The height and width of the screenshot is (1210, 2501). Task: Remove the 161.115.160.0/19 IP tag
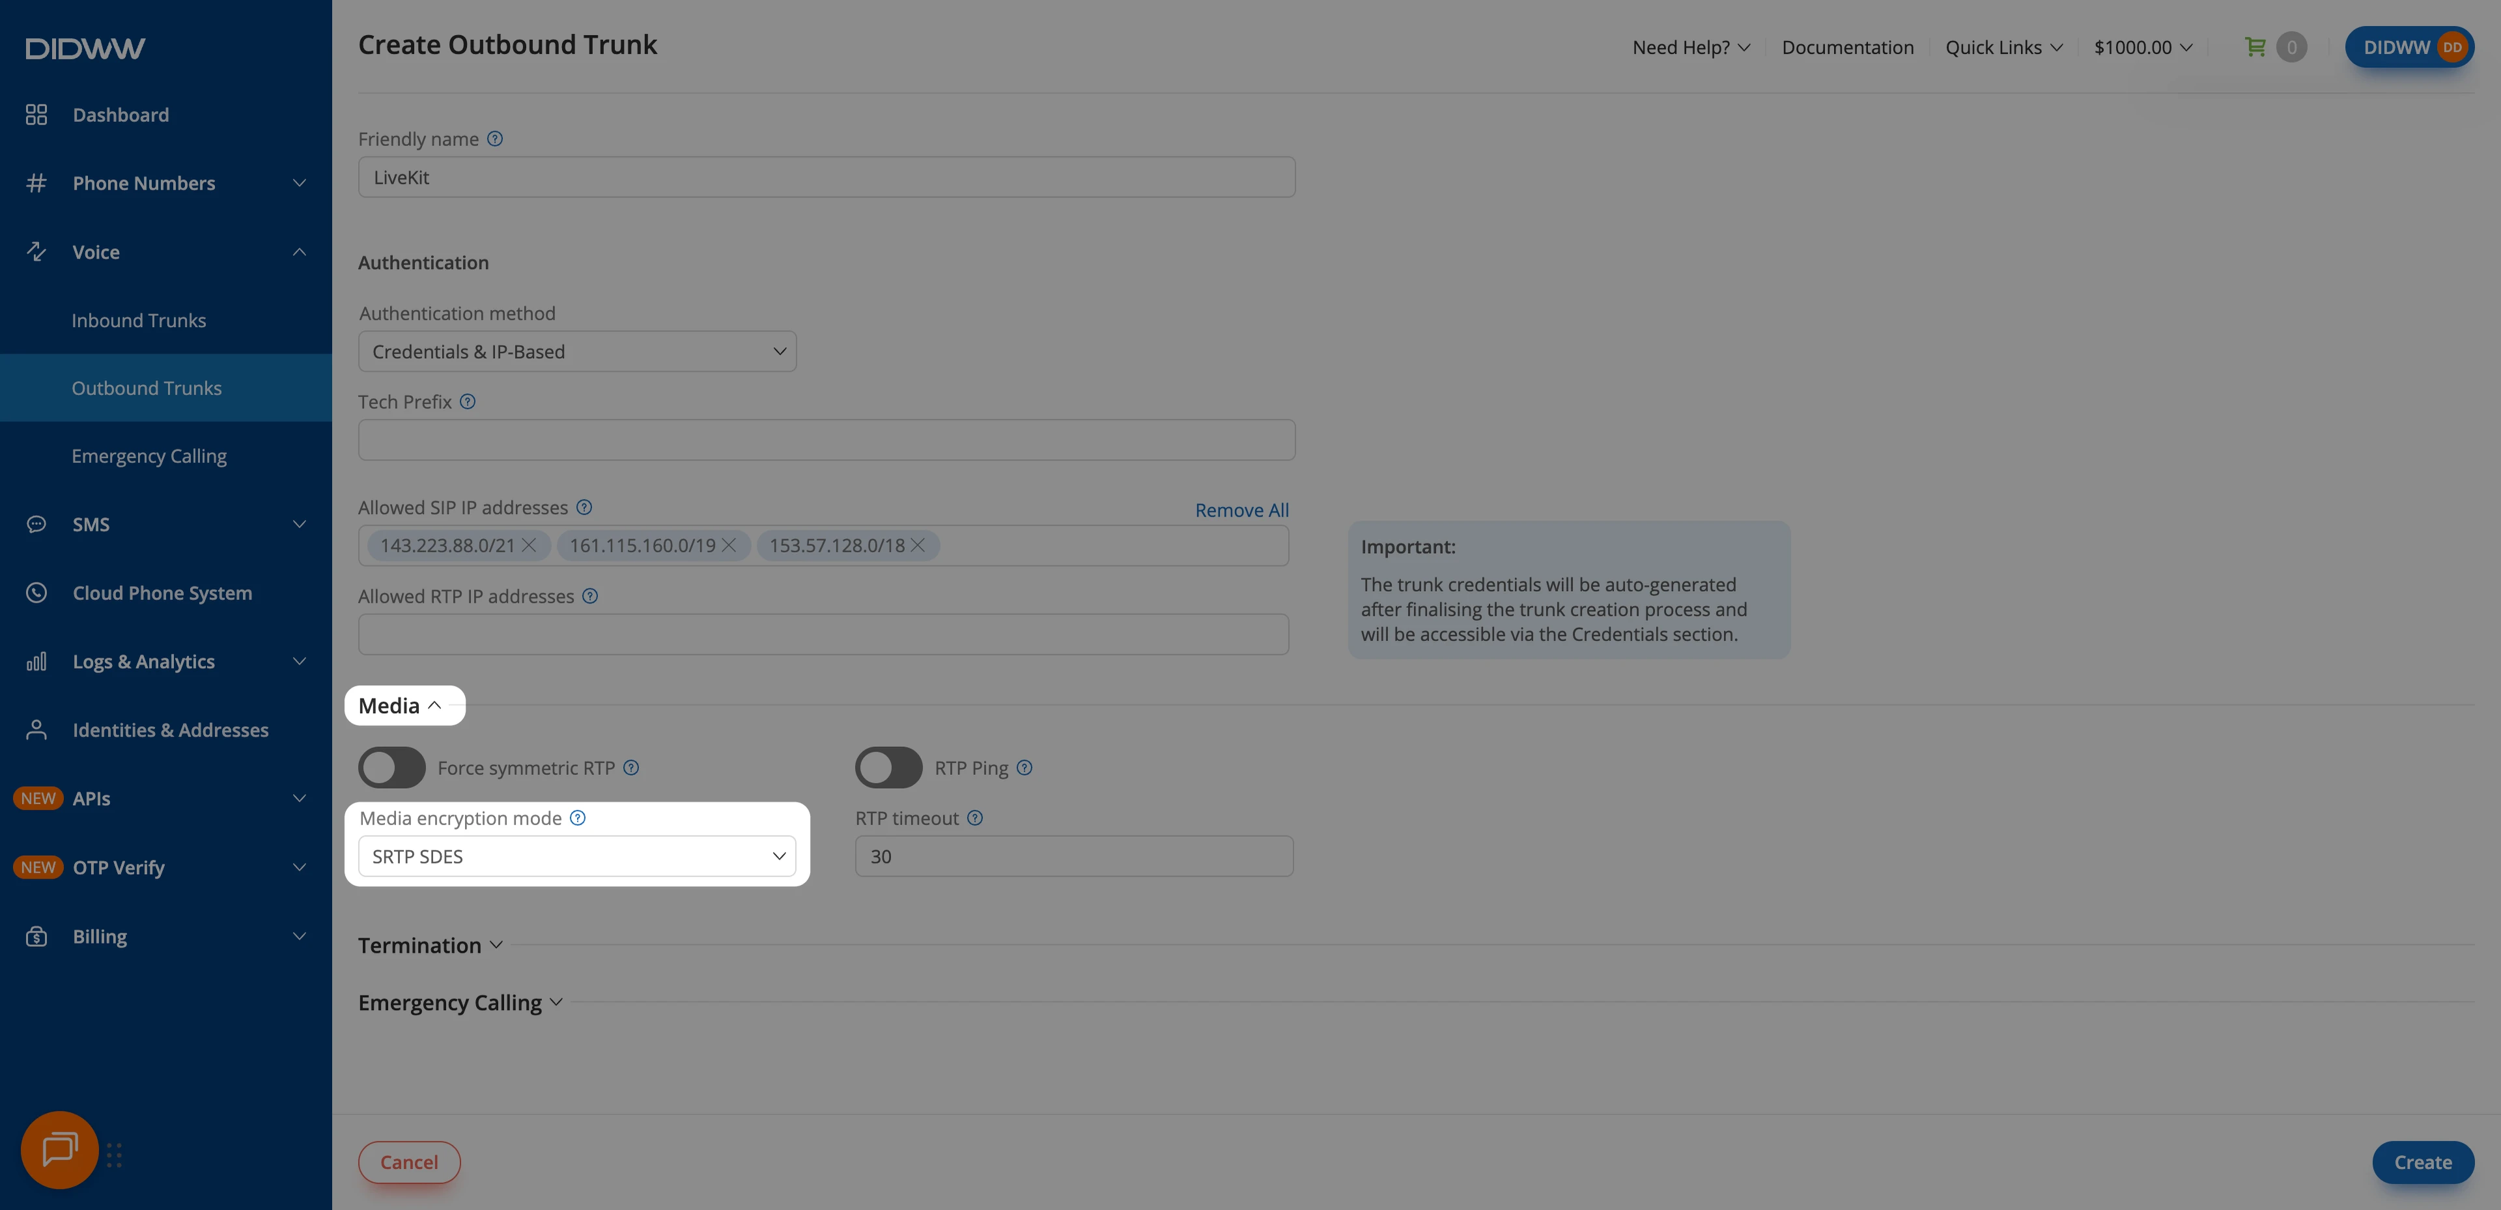pyautogui.click(x=729, y=545)
